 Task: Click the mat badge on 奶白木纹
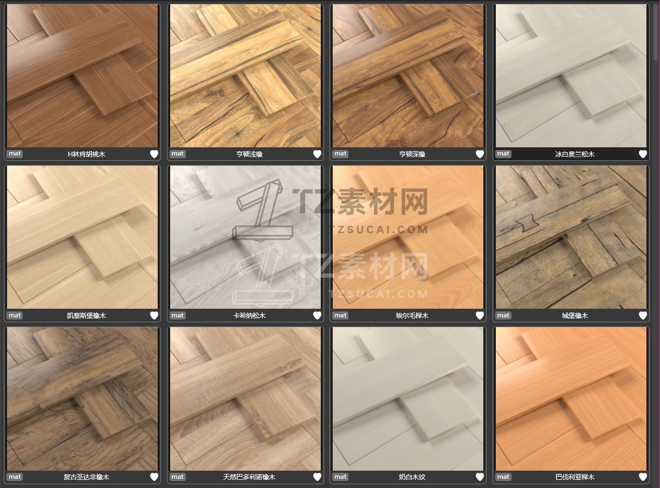click(x=340, y=477)
